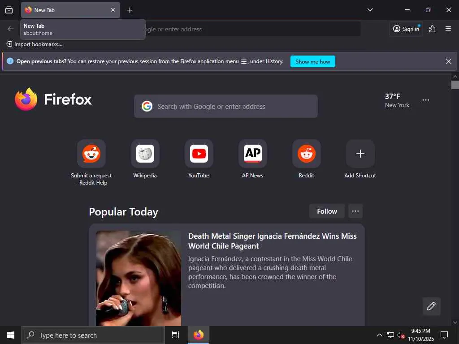The height and width of the screenshot is (344, 459).
Task: Go back with the back arrow
Action: point(11,29)
